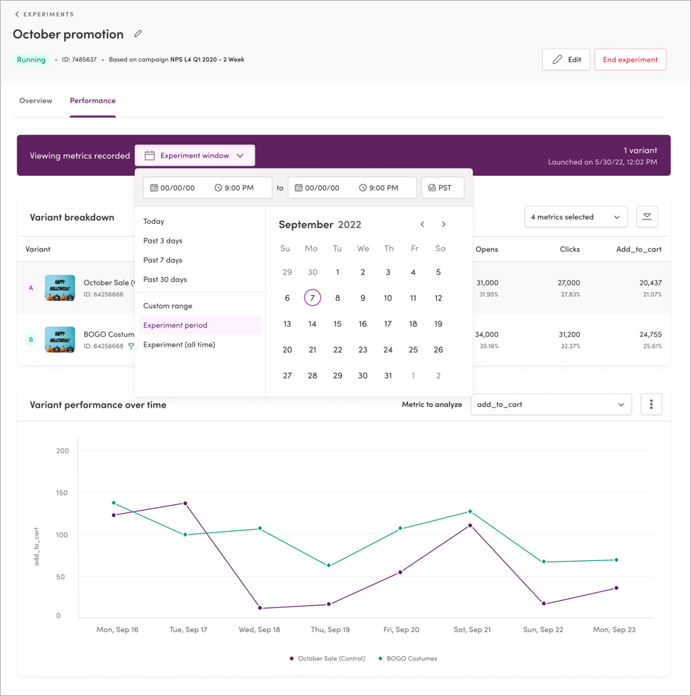Click the Edit button
The width and height of the screenshot is (691, 696).
point(566,60)
